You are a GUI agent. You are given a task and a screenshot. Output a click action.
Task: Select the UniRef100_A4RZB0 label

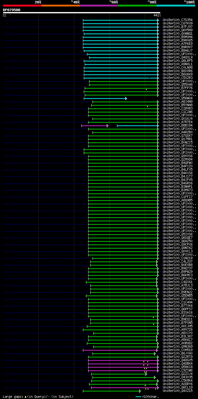(x=178, y=132)
